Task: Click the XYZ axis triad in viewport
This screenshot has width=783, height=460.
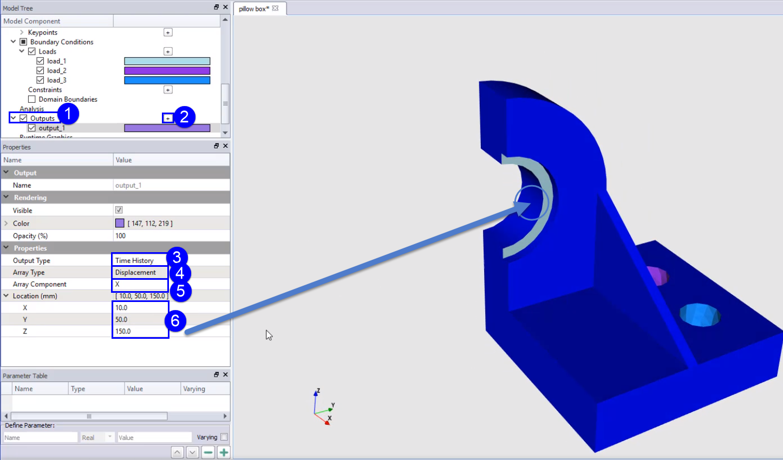Action: pyautogui.click(x=324, y=407)
